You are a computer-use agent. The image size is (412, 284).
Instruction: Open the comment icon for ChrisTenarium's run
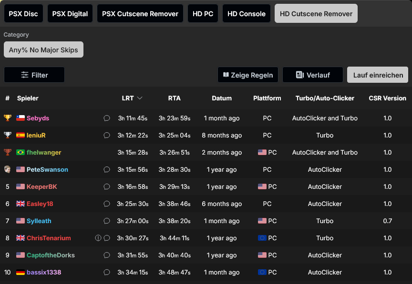click(107, 238)
